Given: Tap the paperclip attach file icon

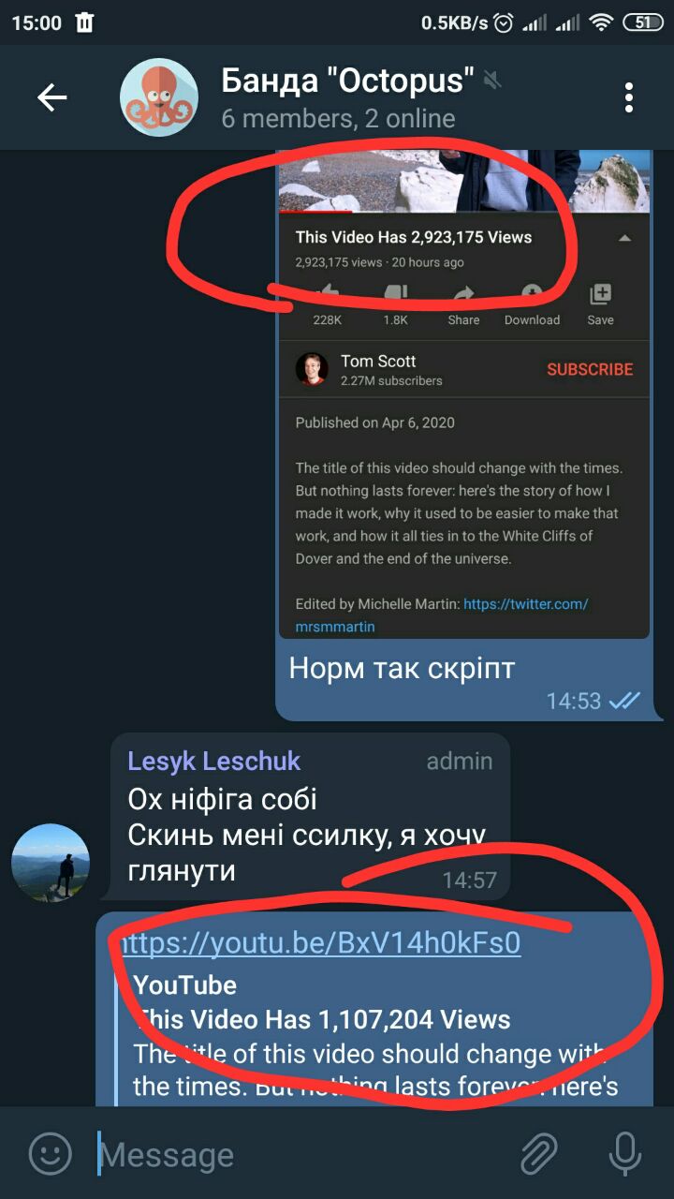Looking at the screenshot, I should 538,1153.
